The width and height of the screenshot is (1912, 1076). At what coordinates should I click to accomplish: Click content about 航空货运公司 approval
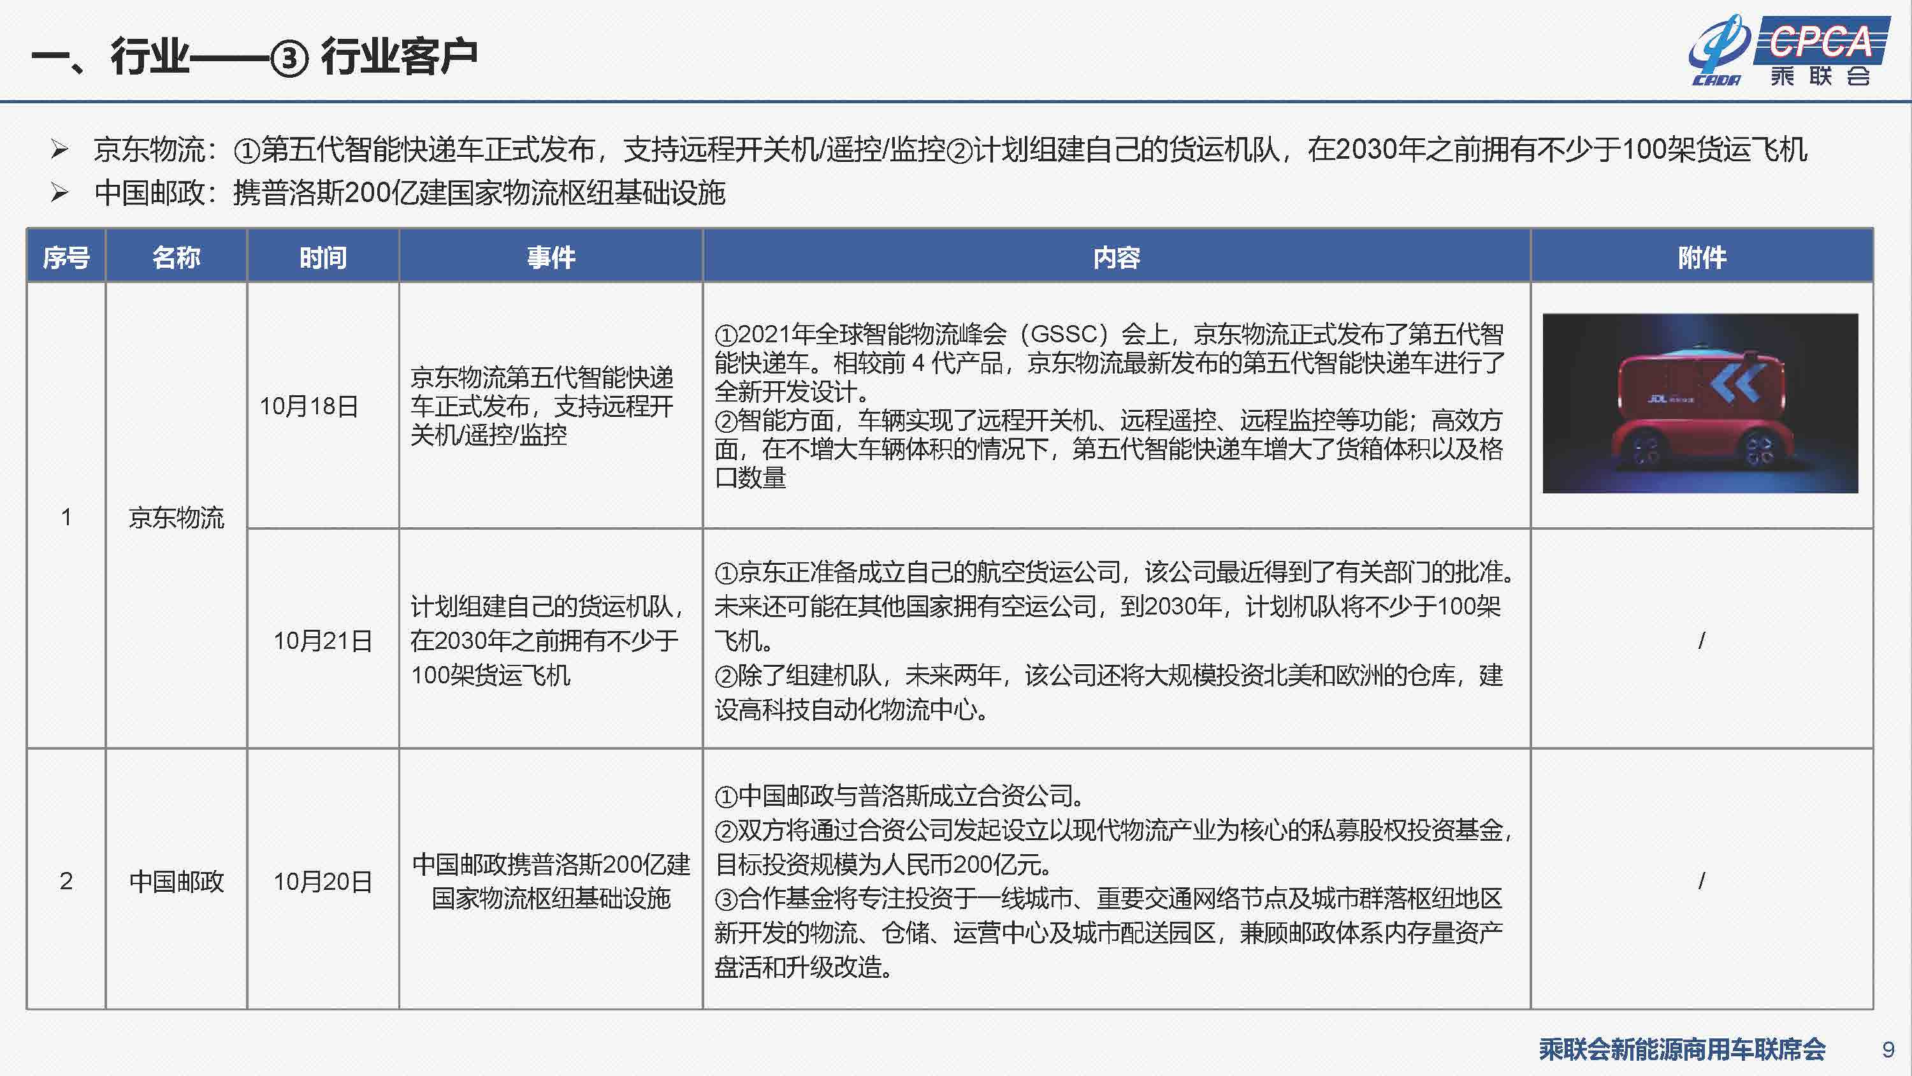tap(1113, 639)
